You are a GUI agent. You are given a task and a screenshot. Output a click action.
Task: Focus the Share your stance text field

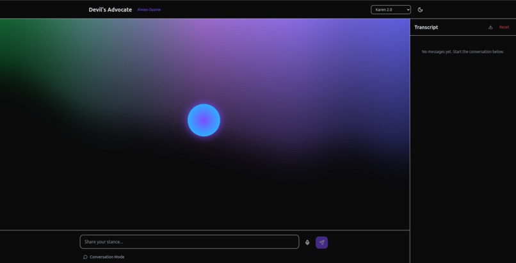point(189,242)
